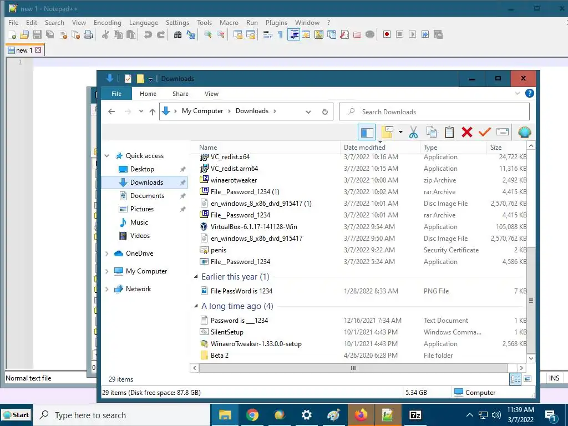Click the Save Recorded Macro icon

click(x=438, y=34)
